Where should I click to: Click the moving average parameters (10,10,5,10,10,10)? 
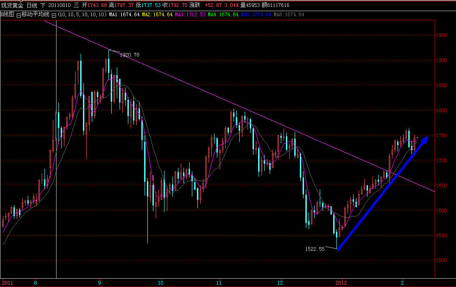[x=82, y=14]
